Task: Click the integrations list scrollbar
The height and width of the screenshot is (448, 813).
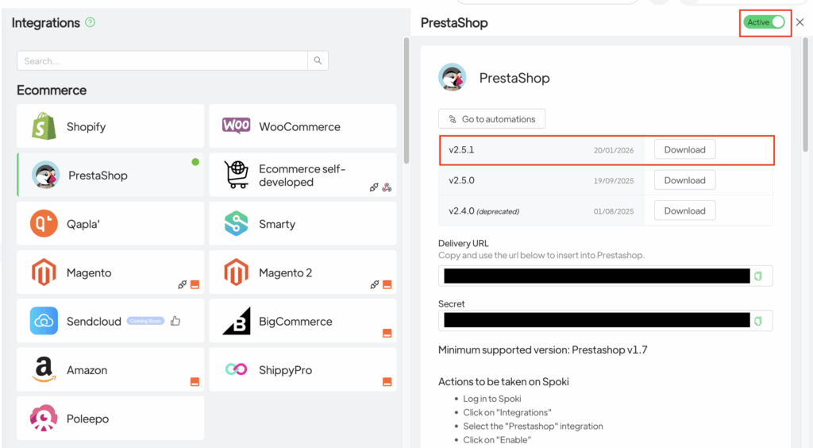Action: tap(406, 103)
